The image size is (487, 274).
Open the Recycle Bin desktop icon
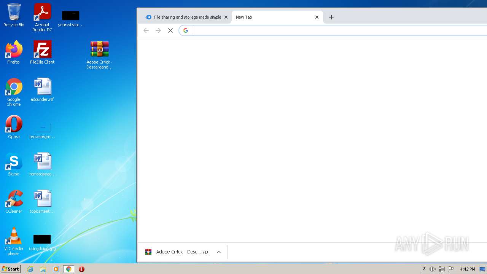click(x=14, y=15)
